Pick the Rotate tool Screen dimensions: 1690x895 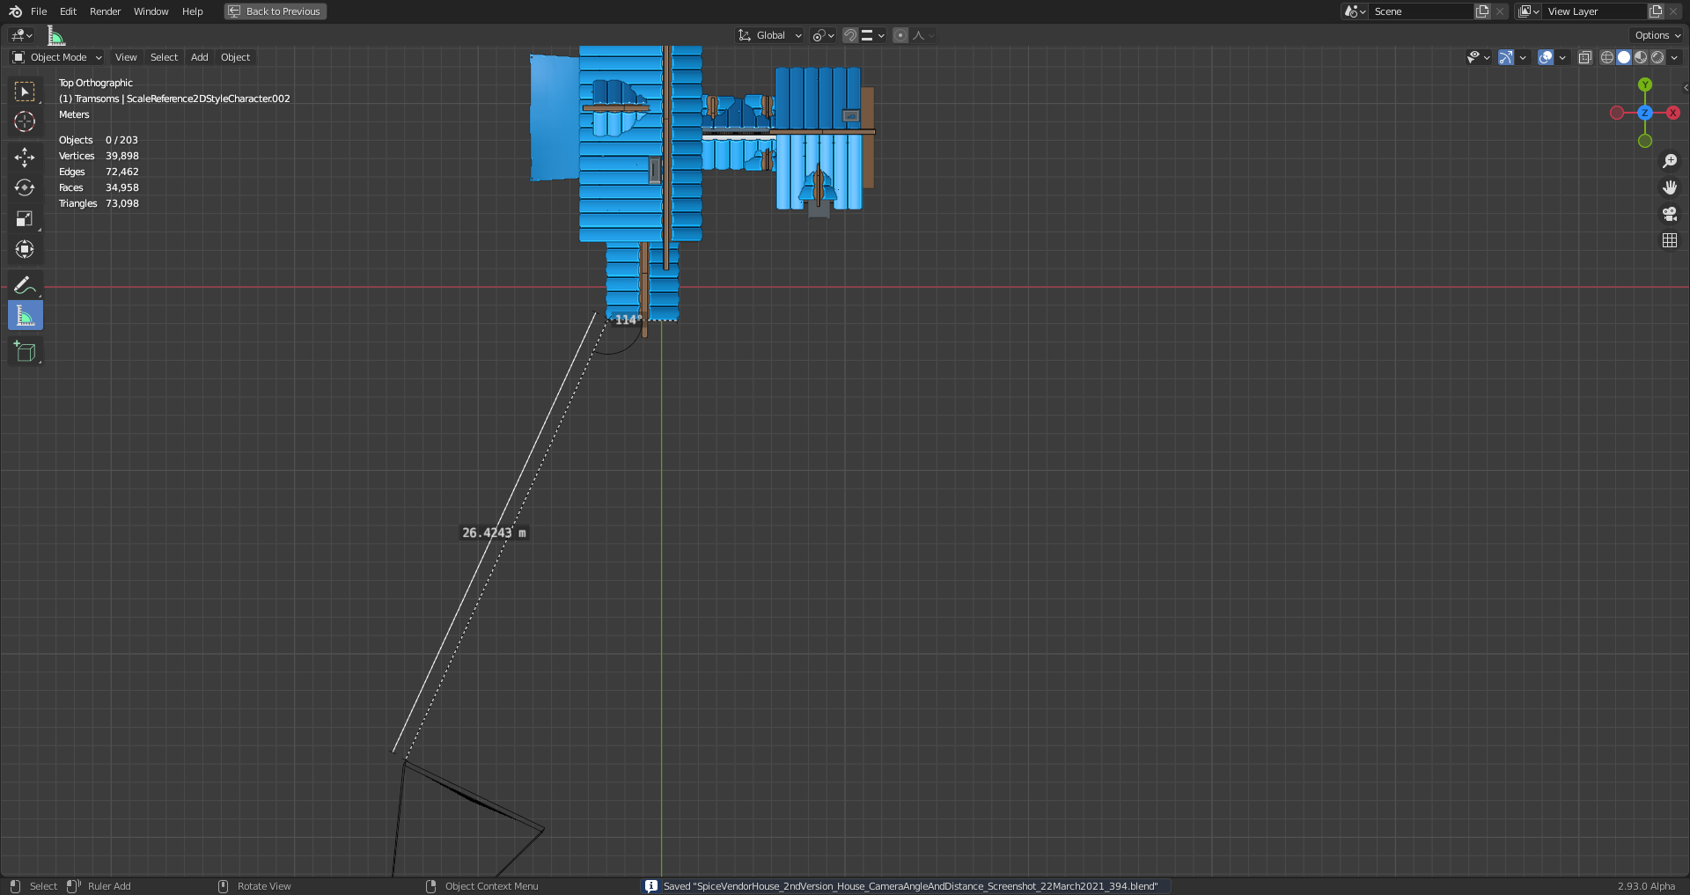[25, 188]
